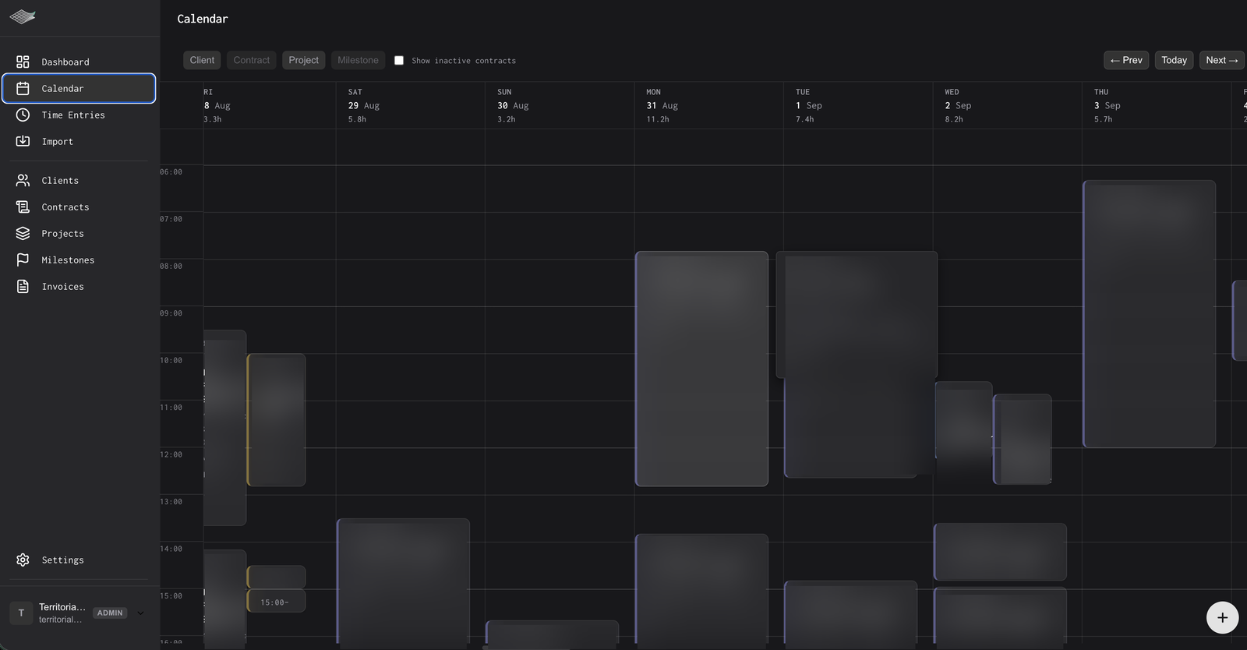Click the T user avatar
Screen dimensions: 1247x650
21,613
